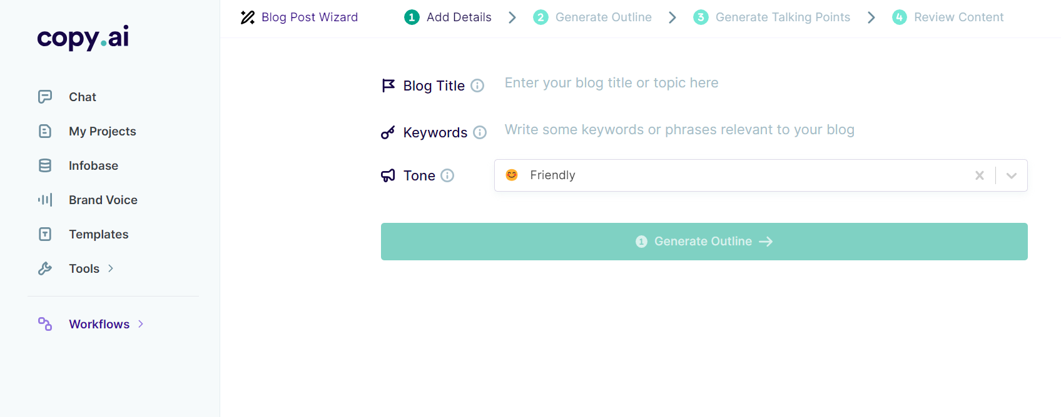Image resolution: width=1061 pixels, height=417 pixels.
Task: Click the Workflows icon in sidebar
Action: point(45,324)
